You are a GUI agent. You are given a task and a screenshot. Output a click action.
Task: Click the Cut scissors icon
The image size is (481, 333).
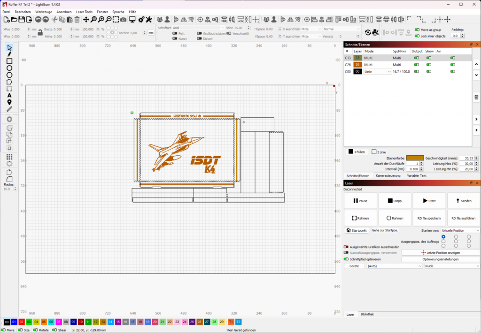coord(54,20)
